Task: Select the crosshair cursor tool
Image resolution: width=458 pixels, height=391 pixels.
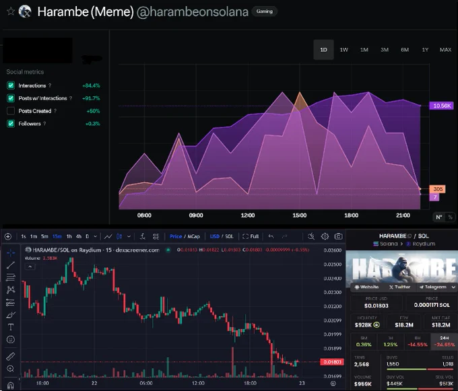Action: click(11, 252)
